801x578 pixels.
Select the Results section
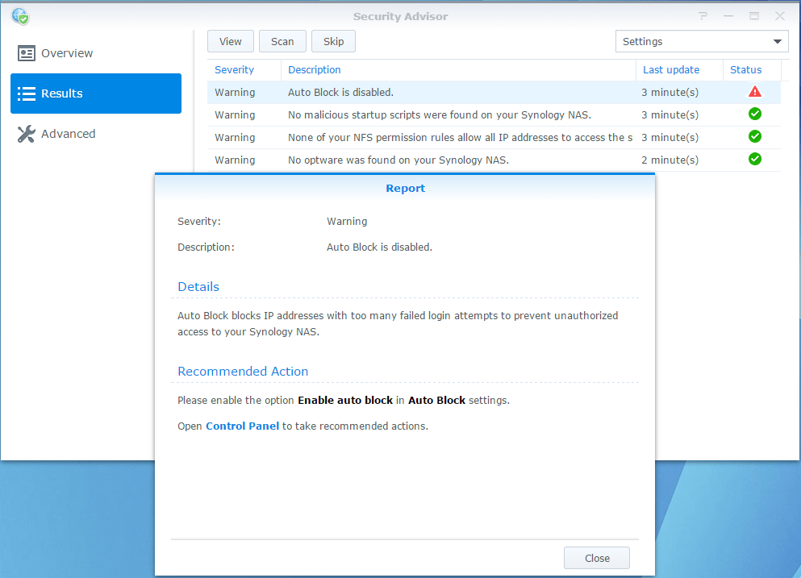(96, 94)
